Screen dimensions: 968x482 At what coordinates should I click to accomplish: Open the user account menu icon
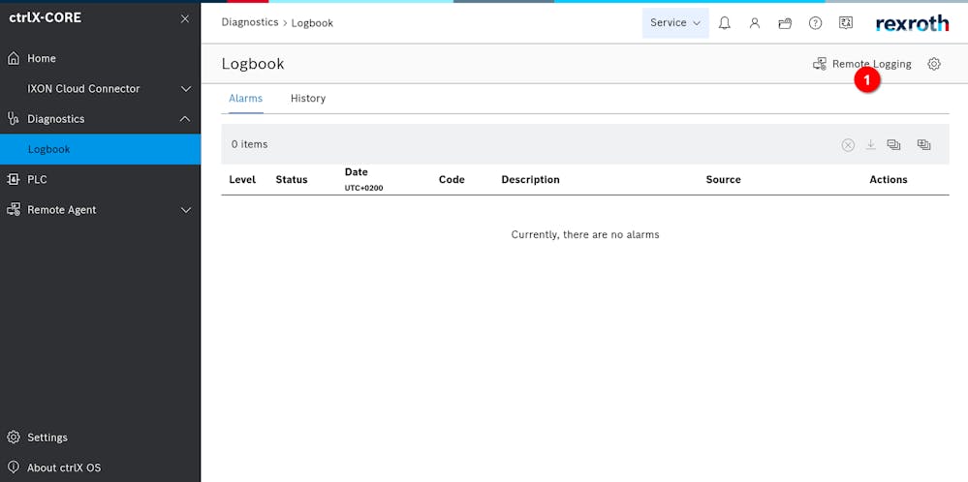(x=754, y=23)
